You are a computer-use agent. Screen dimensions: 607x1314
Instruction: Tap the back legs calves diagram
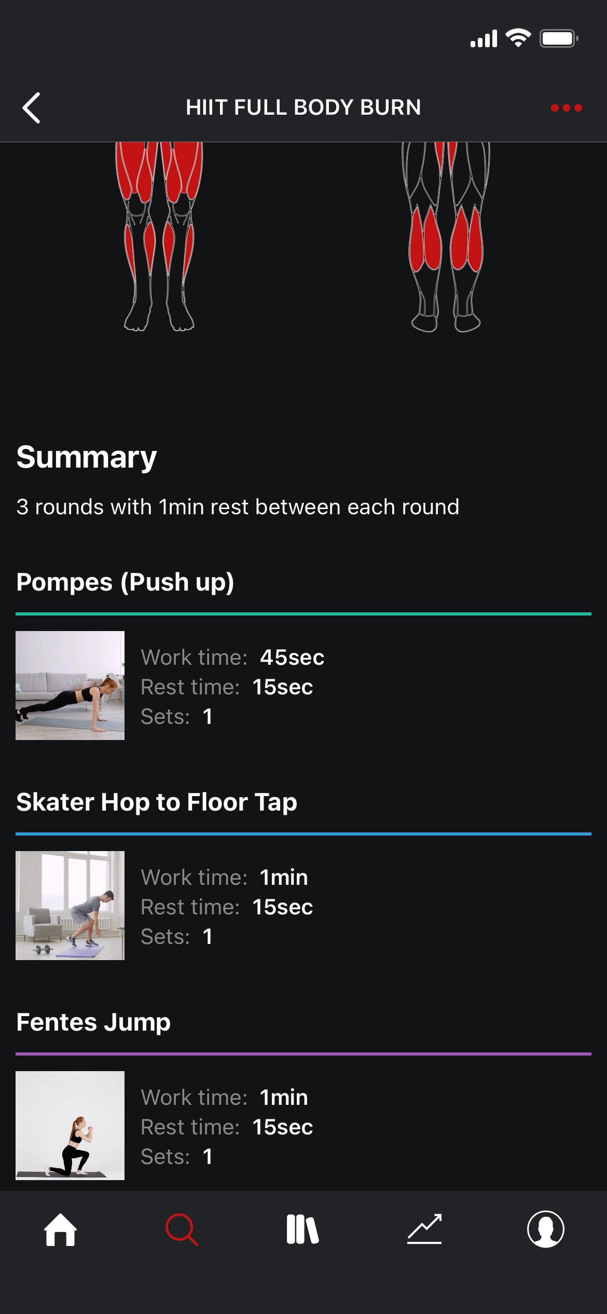[x=446, y=236]
